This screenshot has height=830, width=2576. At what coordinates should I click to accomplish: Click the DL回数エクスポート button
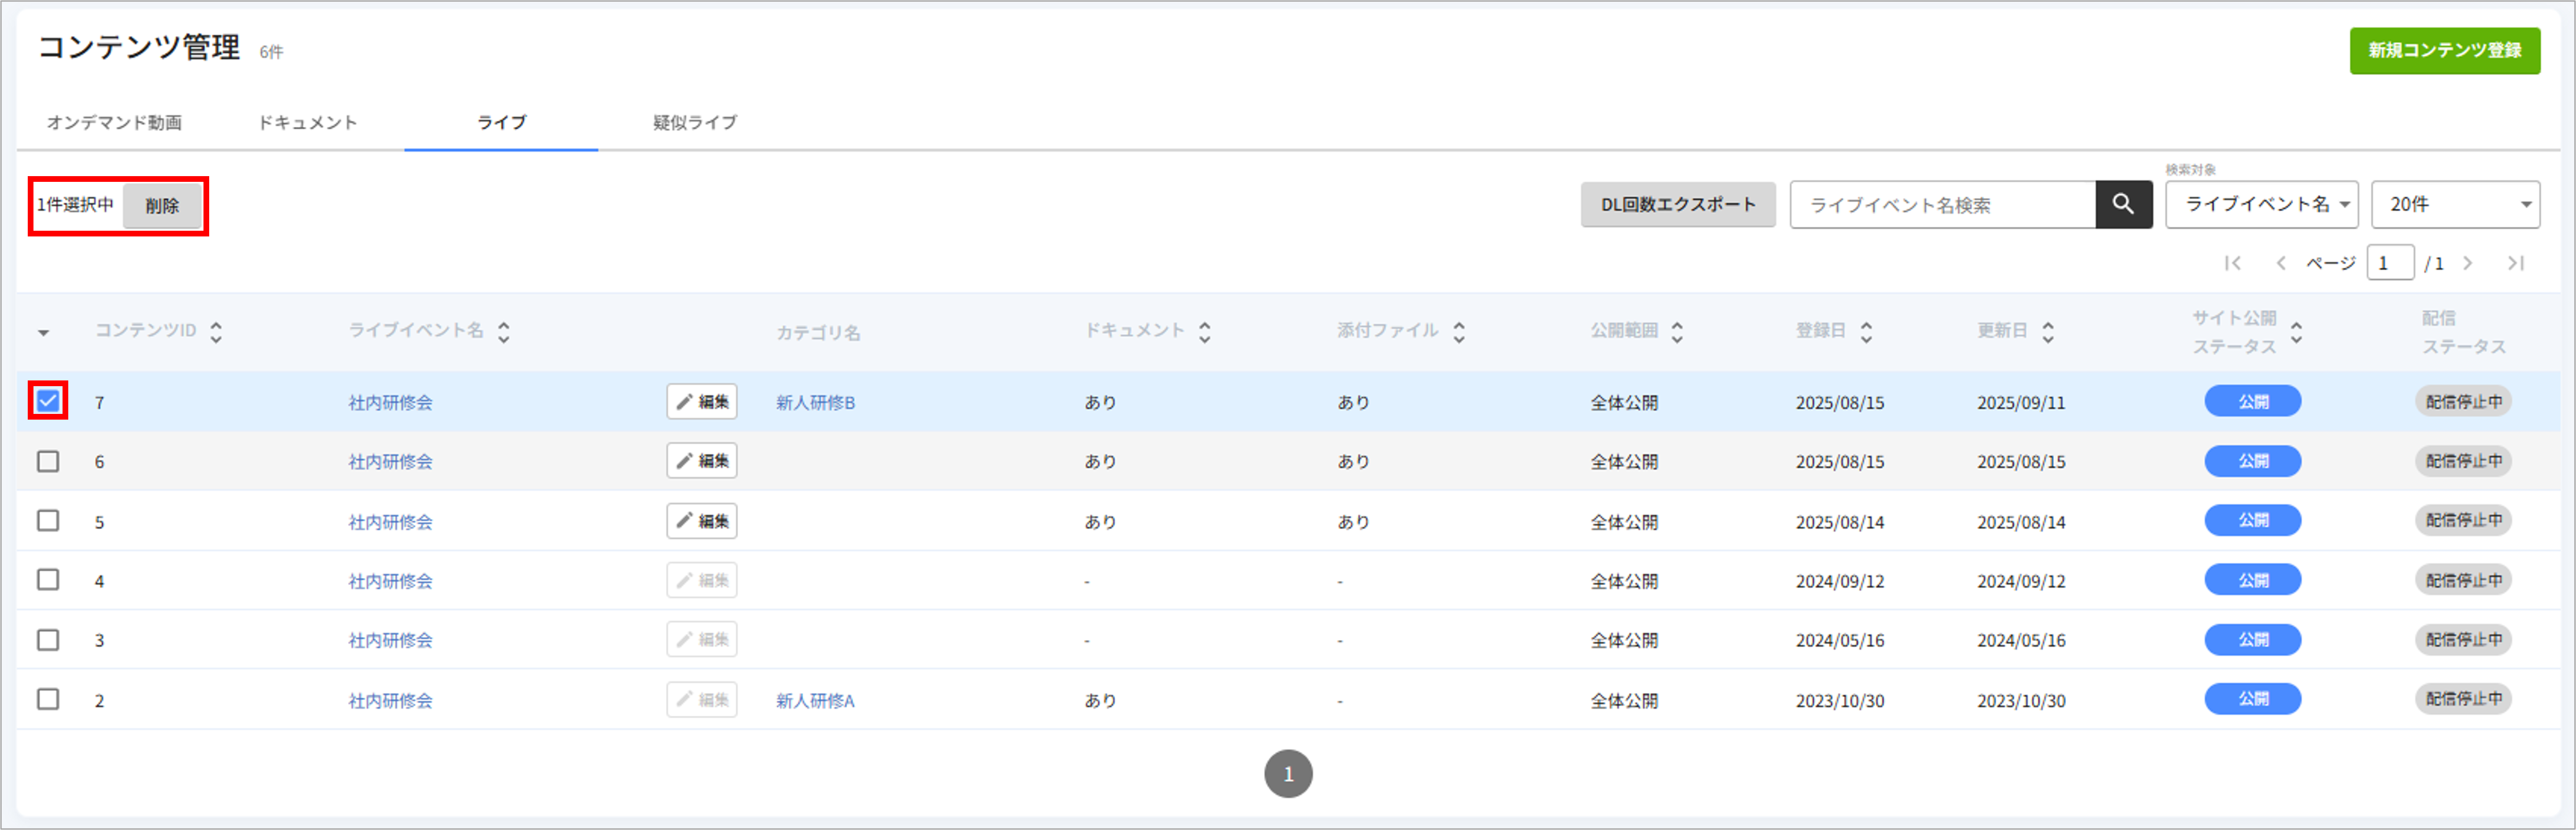(x=1678, y=205)
